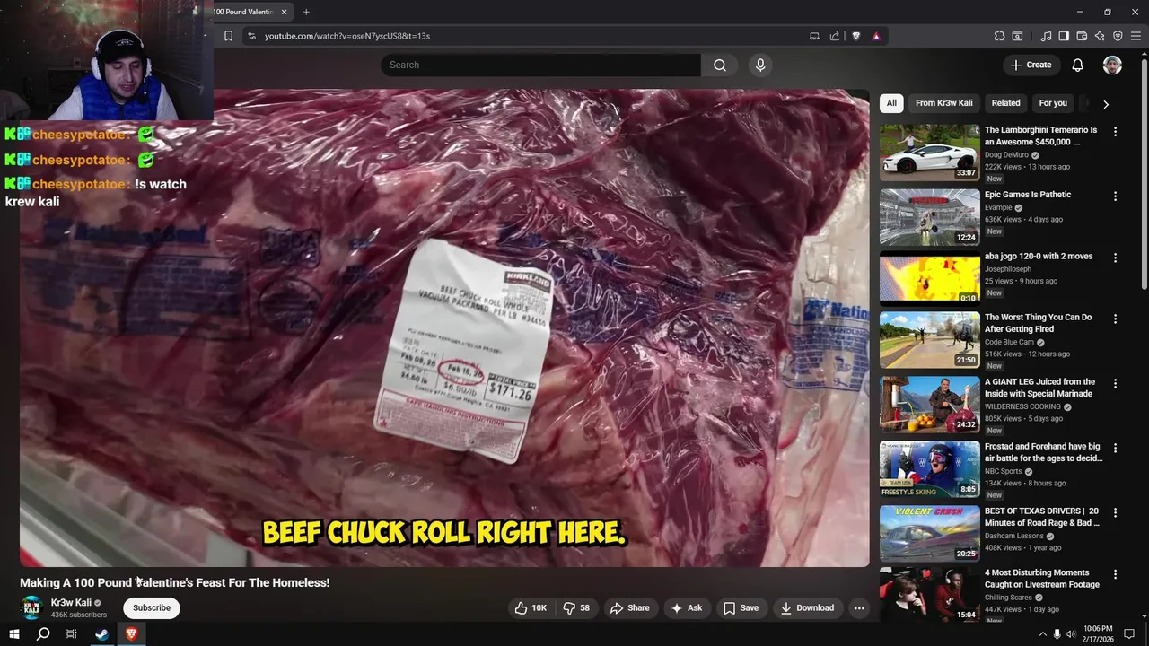Screen dimensions: 1149x646
Task: Click the tab search toolbar icon
Action: (x=1017, y=36)
